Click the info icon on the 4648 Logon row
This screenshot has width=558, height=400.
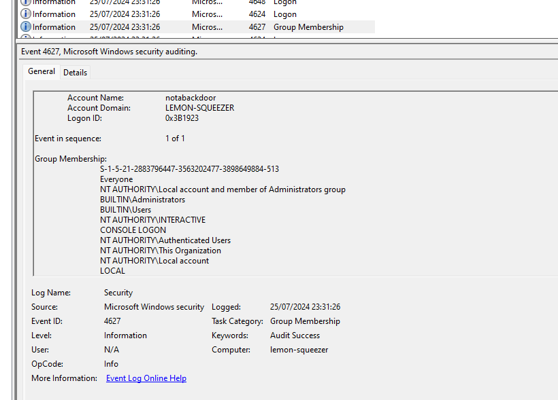(26, 2)
